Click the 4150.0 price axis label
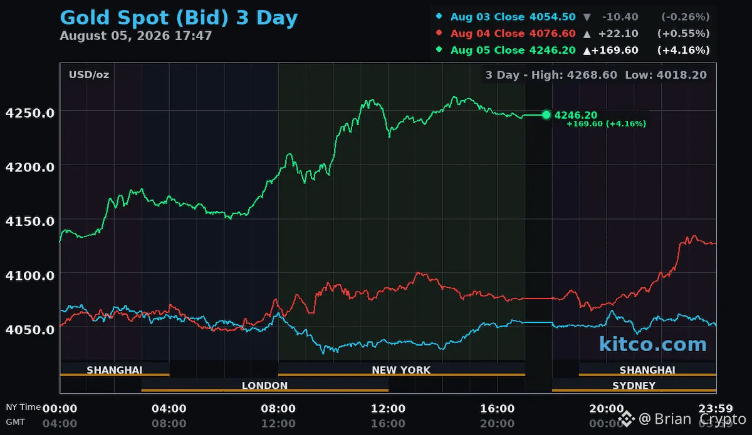The image size is (752, 435). [29, 221]
